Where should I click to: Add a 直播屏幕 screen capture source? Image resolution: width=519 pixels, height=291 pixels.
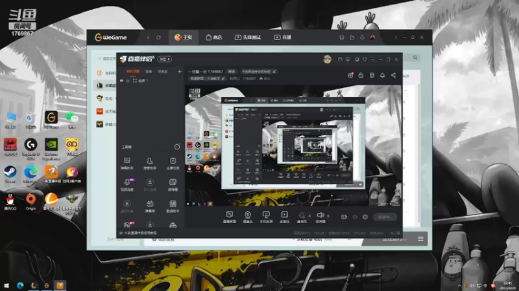230,217
